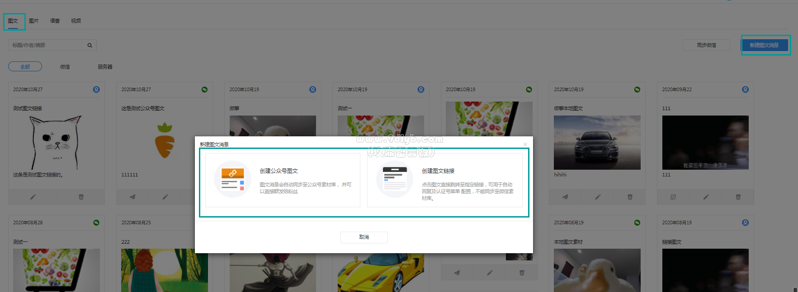798x292 pixels.
Task: Click the blue source icon on 微擎 card
Action: [312, 89]
